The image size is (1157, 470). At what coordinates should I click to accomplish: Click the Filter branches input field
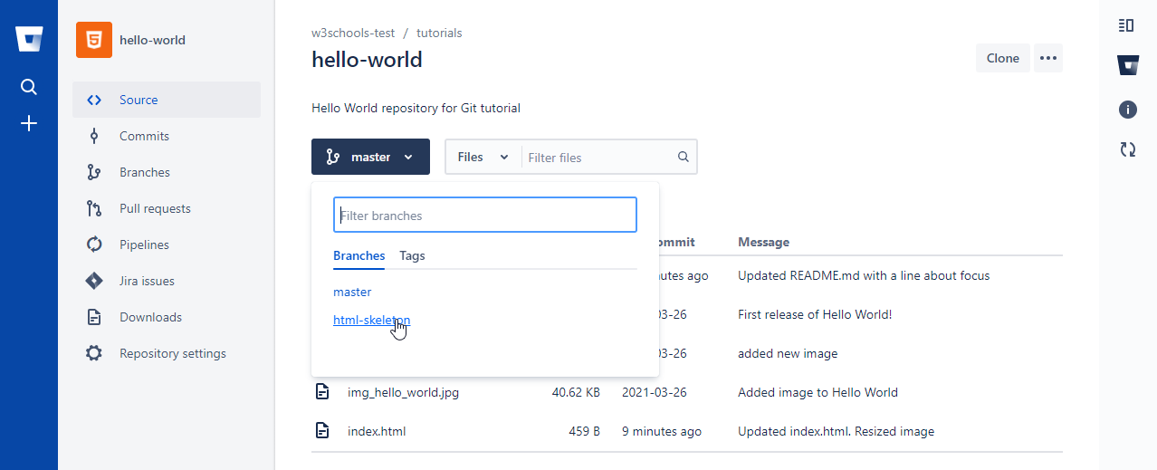[485, 216]
